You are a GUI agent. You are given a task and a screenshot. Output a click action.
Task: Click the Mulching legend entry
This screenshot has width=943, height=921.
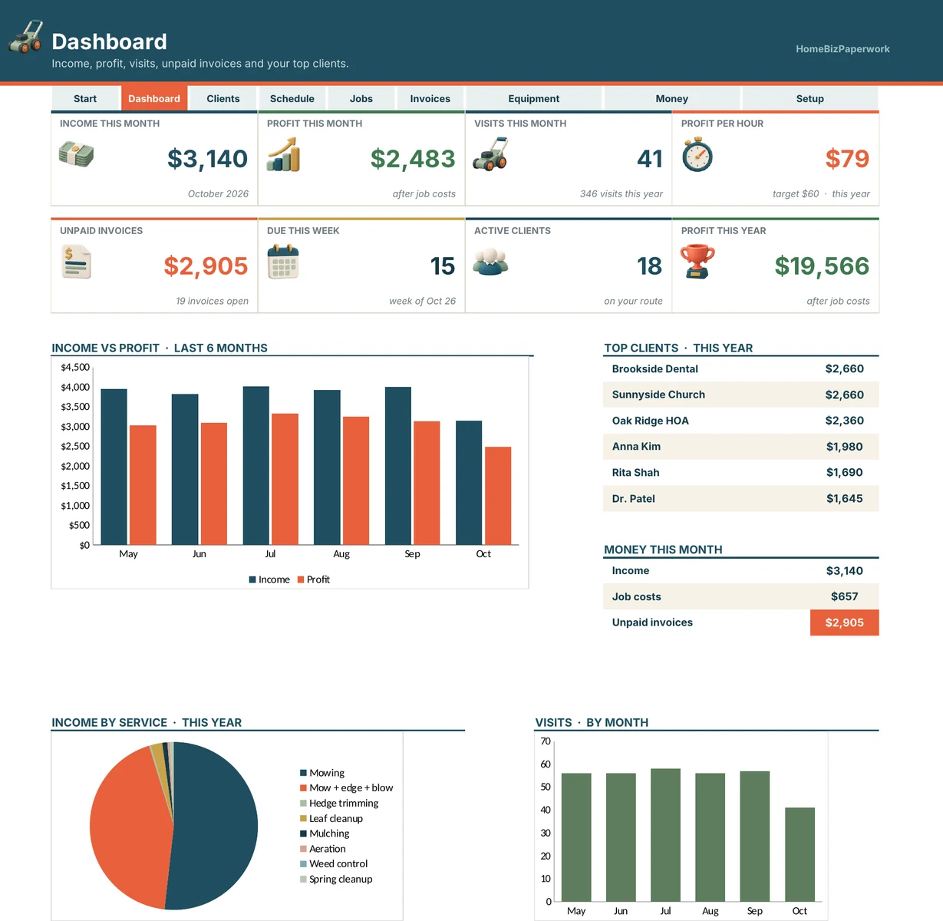[325, 834]
